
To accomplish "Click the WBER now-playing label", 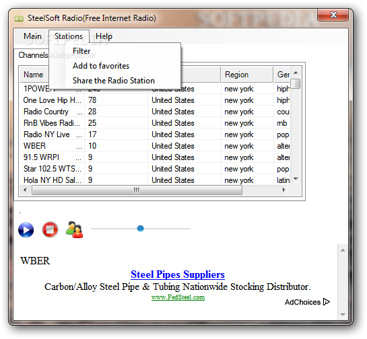I will pyautogui.click(x=35, y=261).
